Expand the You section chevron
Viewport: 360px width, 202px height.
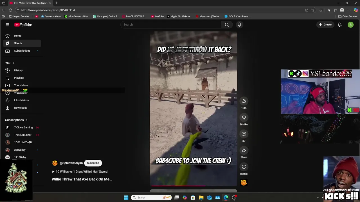click(x=13, y=63)
